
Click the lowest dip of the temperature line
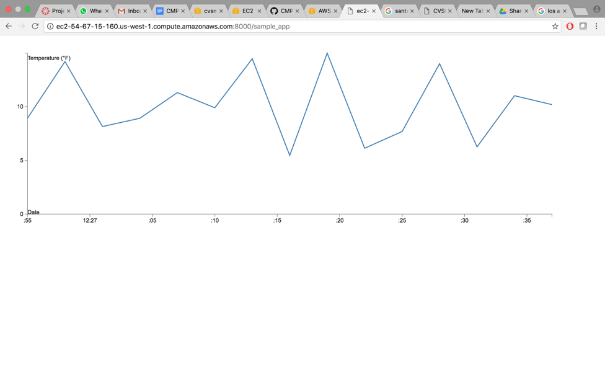tap(289, 155)
